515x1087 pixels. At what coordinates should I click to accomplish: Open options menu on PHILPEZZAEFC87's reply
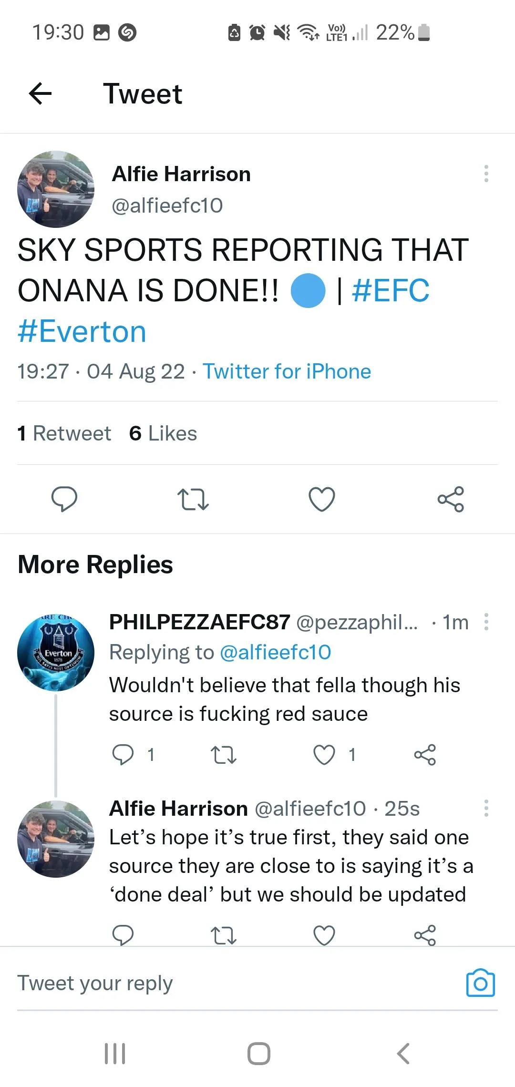click(486, 622)
